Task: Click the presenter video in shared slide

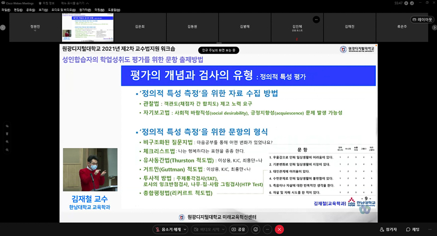Action: [x=90, y=170]
